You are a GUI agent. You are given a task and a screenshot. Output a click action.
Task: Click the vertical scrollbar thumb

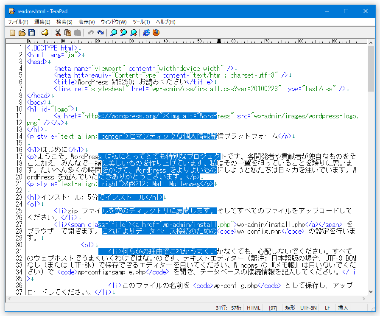point(371,69)
